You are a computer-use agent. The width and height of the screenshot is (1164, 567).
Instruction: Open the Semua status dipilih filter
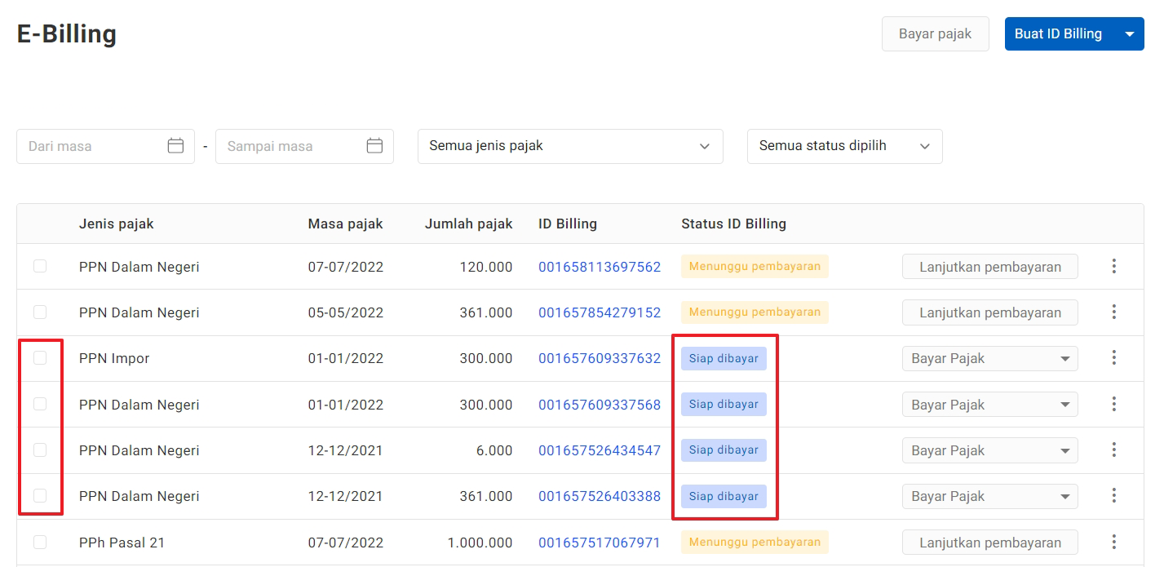coord(844,146)
